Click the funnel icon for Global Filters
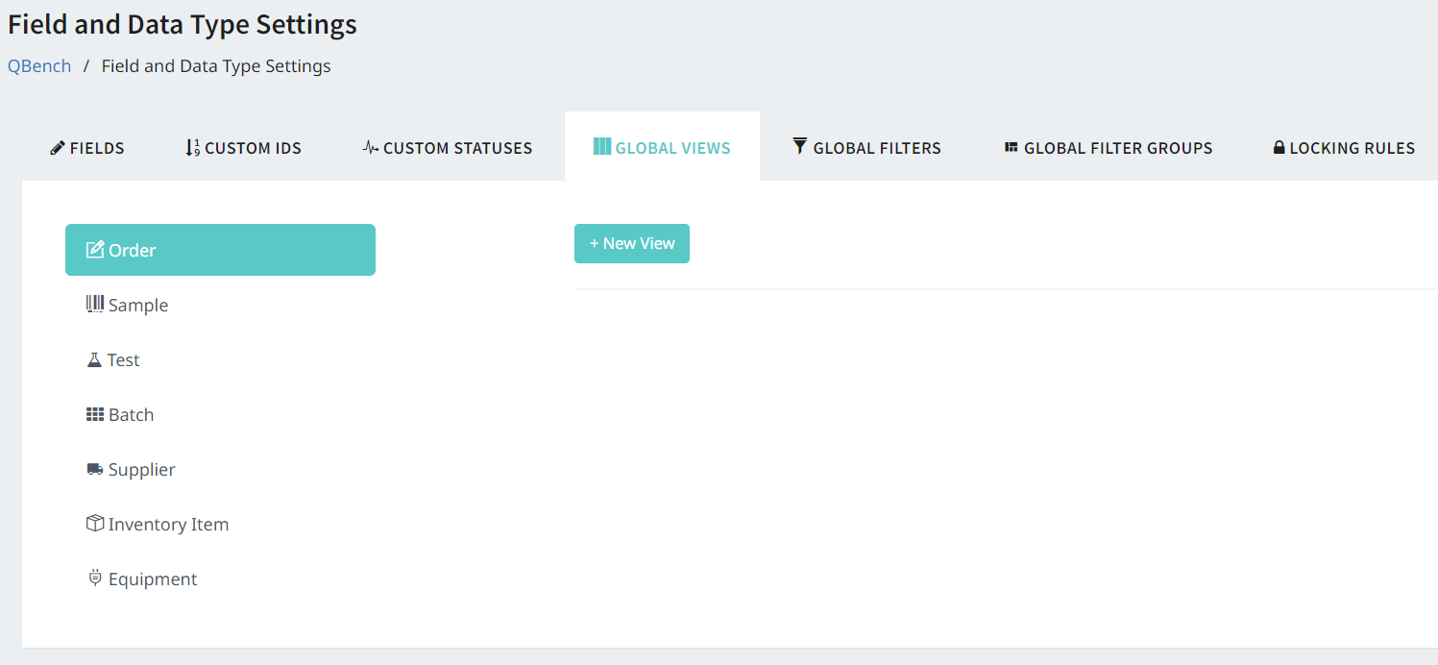Screen dimensions: 1438x665 (800, 146)
